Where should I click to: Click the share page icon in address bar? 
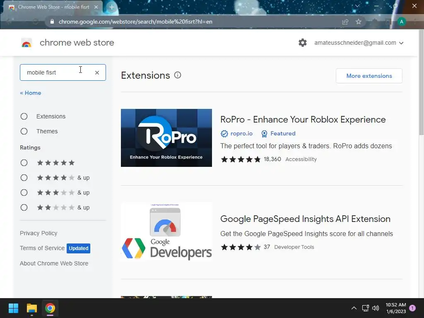[345, 22]
